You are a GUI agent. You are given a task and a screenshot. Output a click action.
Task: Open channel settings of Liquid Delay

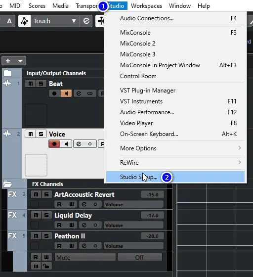pyautogui.click(x=84, y=225)
